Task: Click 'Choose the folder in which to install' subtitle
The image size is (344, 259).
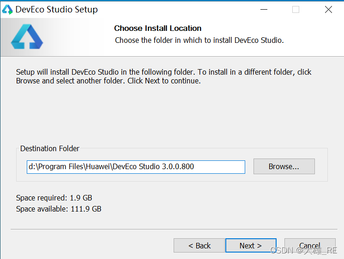Action: click(x=199, y=40)
